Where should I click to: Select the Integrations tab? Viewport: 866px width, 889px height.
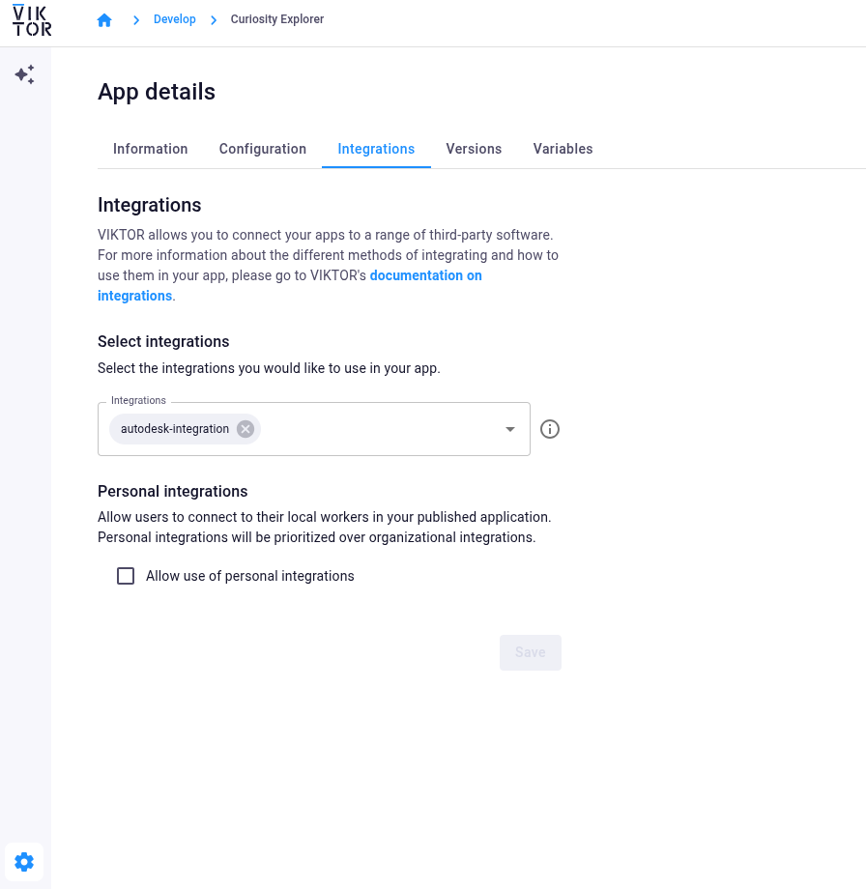tap(376, 149)
